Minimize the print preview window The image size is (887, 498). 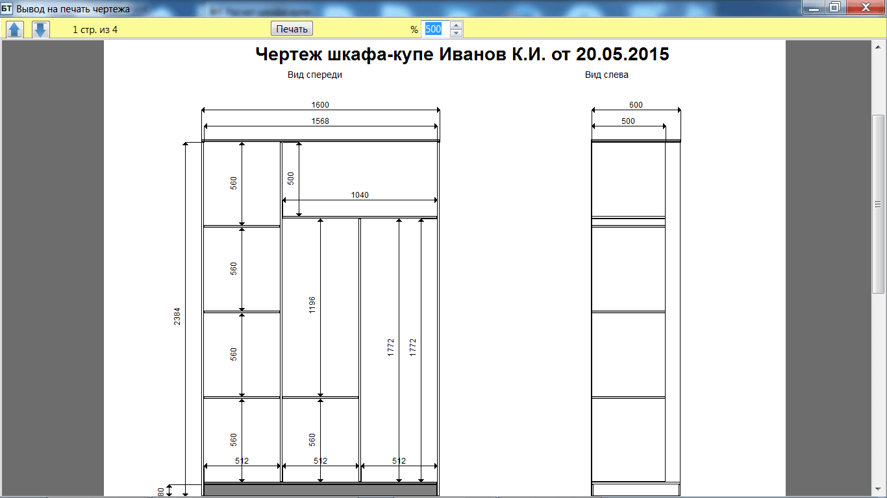click(x=814, y=7)
